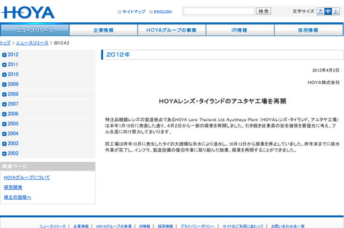The height and width of the screenshot is (228, 344).
Task: Switch to the ENGLISH site
Action: point(162,12)
